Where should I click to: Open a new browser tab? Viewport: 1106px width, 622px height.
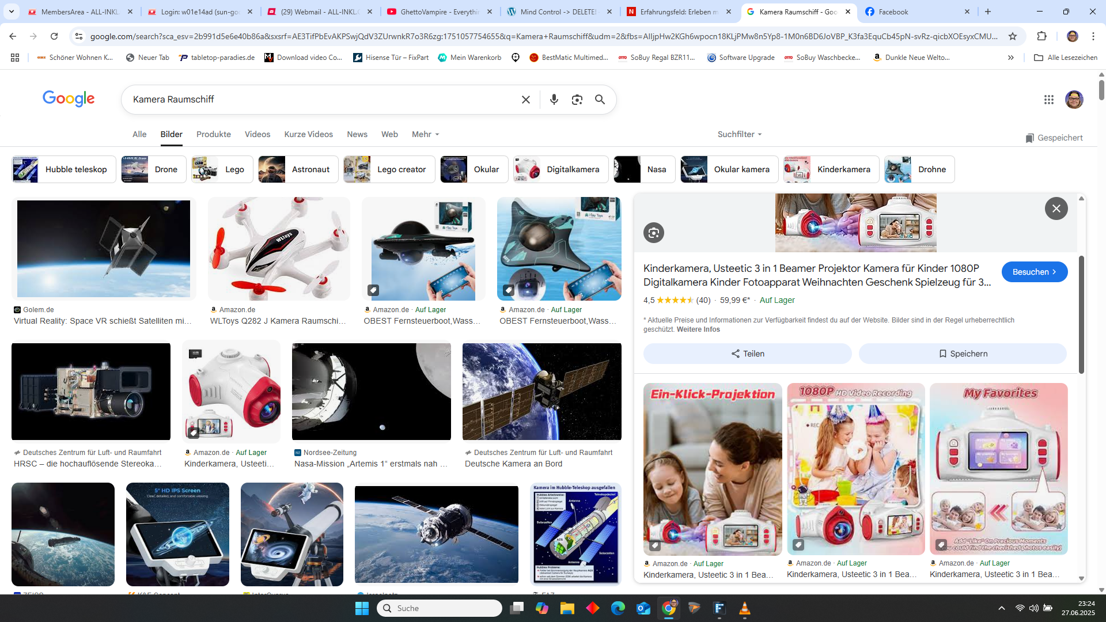988,12
